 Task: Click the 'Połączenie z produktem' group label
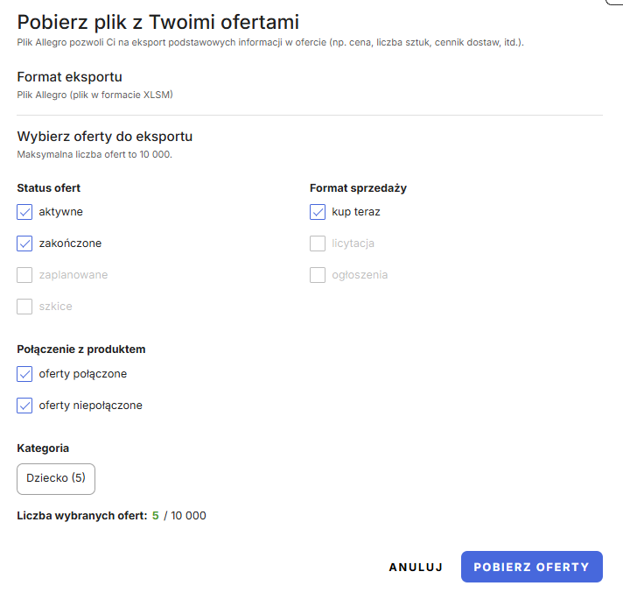point(81,349)
